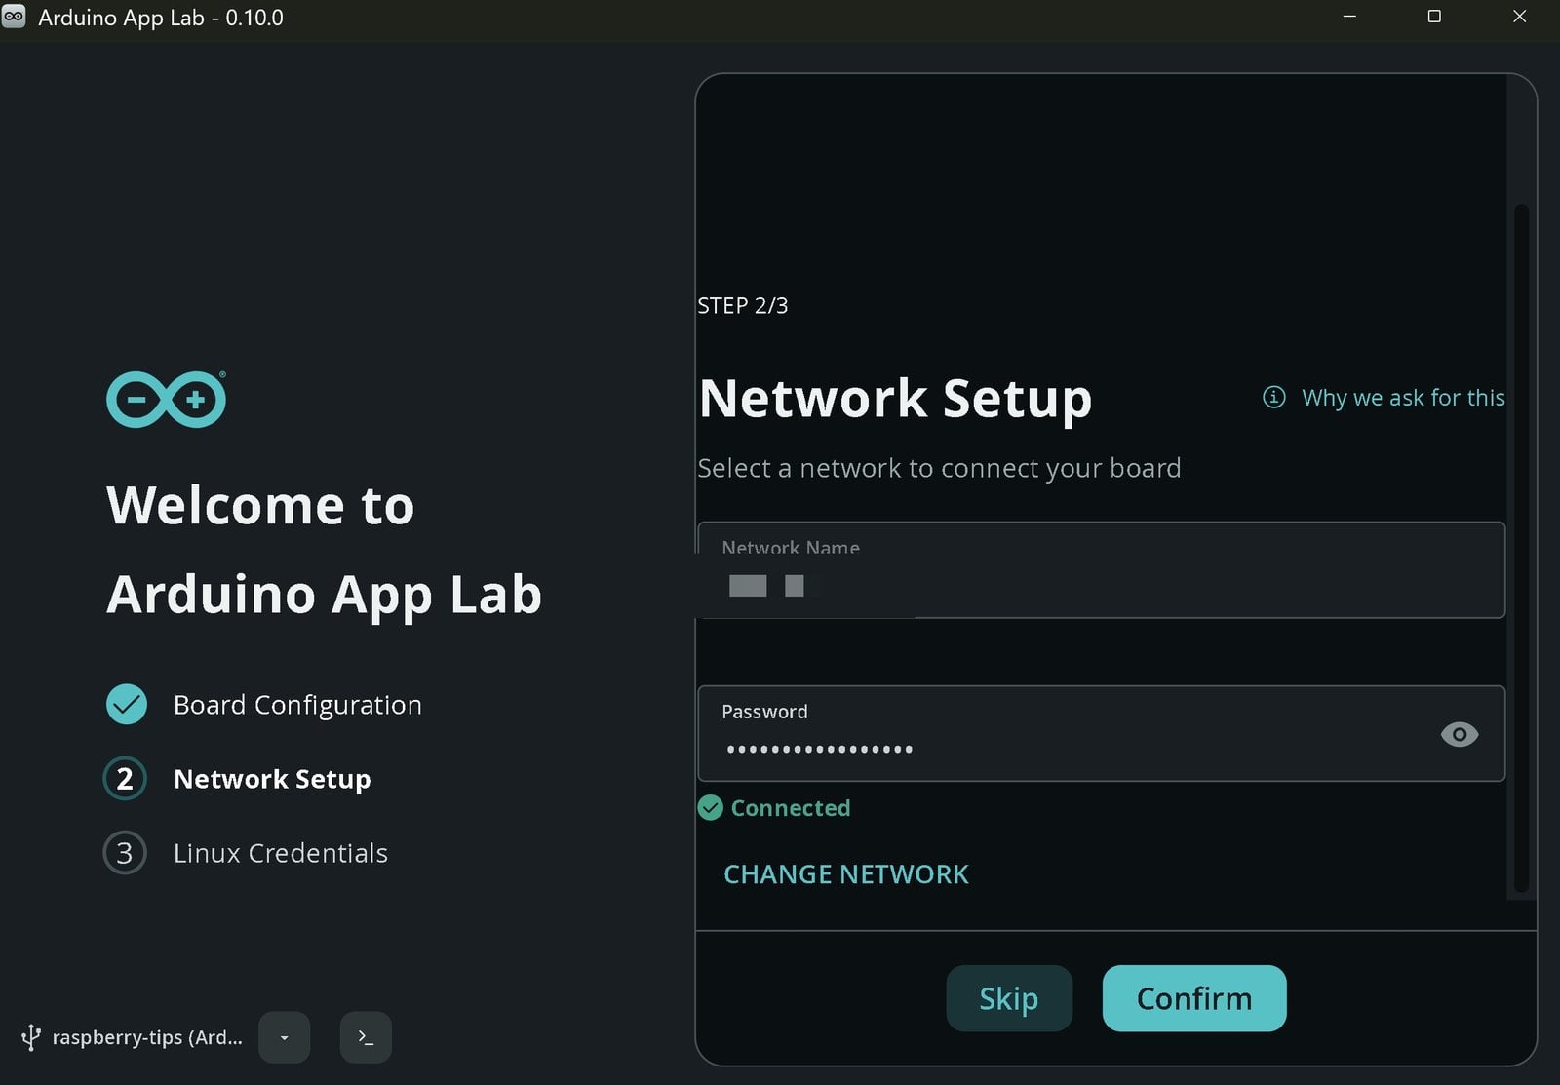Show the password with the eye icon
This screenshot has height=1085, width=1560.
[x=1459, y=734]
